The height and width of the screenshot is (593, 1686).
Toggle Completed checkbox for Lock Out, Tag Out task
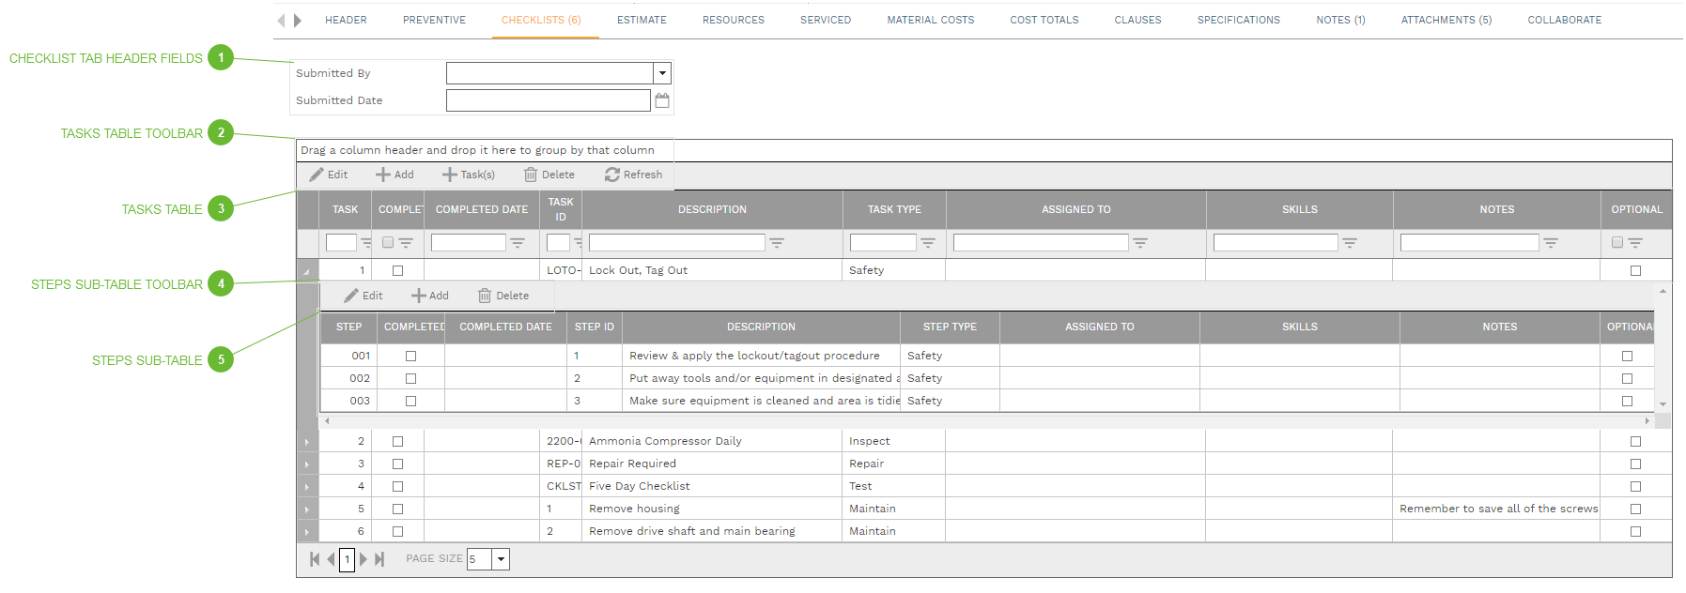pyautogui.click(x=397, y=270)
